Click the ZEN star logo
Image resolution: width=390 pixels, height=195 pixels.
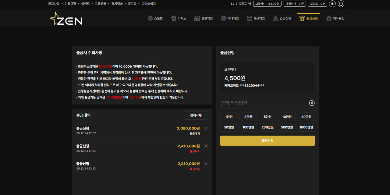coord(66,19)
